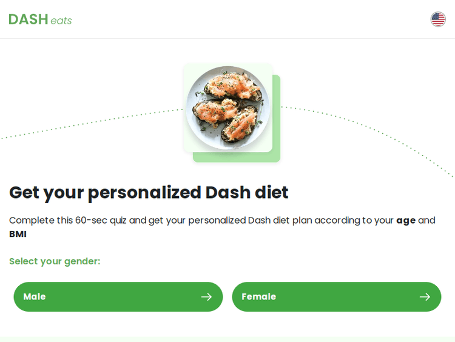The width and height of the screenshot is (455, 342).
Task: Click the italic "eats" text in the logo
Action: coord(61,21)
